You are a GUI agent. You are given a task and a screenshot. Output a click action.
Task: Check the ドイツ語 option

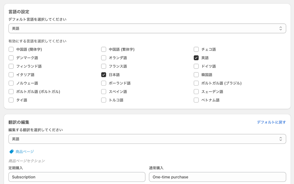[196, 66]
